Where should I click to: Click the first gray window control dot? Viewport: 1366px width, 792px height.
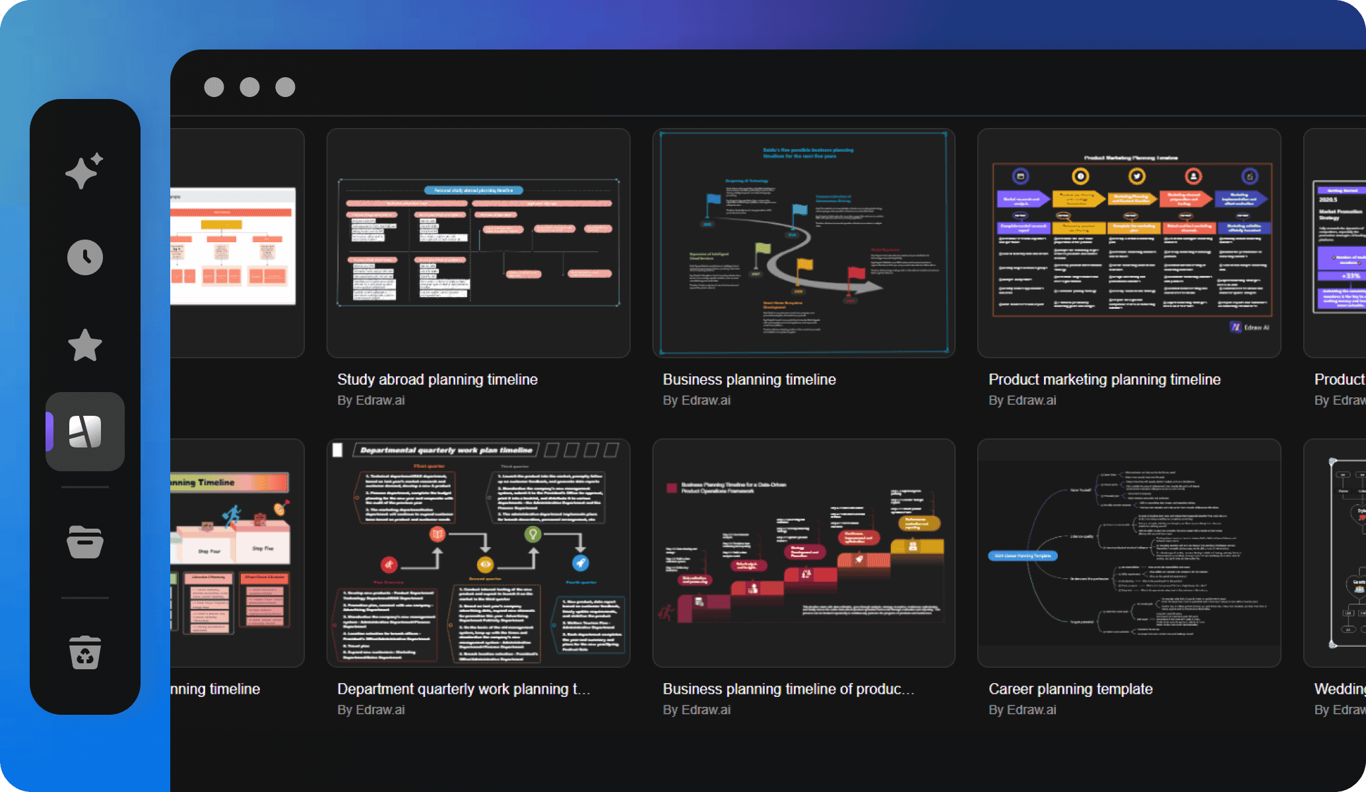[x=214, y=87]
